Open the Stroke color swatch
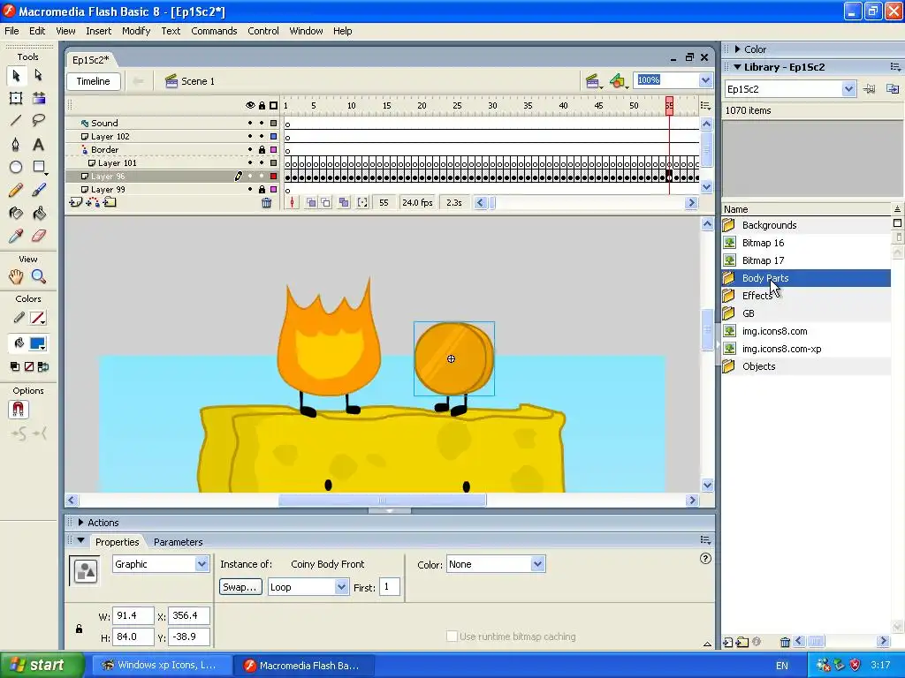 (38, 318)
